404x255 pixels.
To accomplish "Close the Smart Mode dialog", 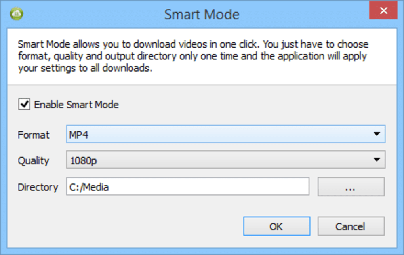I will tap(383, 11).
